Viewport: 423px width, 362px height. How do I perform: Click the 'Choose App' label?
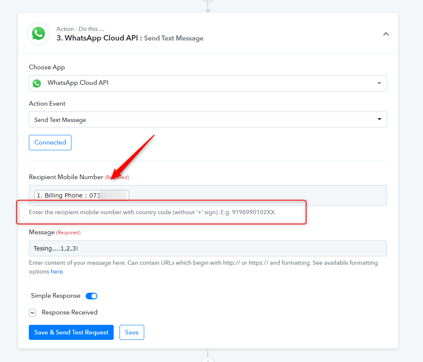coord(47,67)
